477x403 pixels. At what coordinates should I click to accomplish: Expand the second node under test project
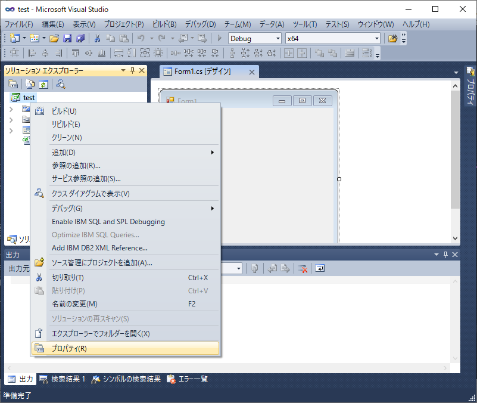tap(11, 120)
